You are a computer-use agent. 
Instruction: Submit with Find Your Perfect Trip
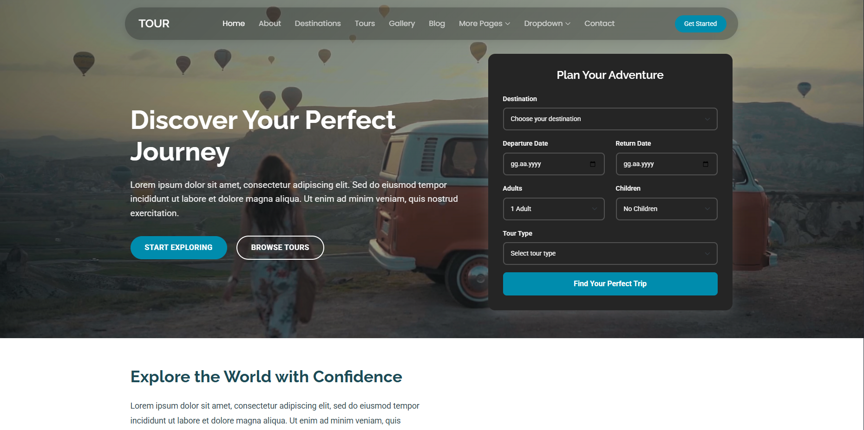click(x=609, y=284)
